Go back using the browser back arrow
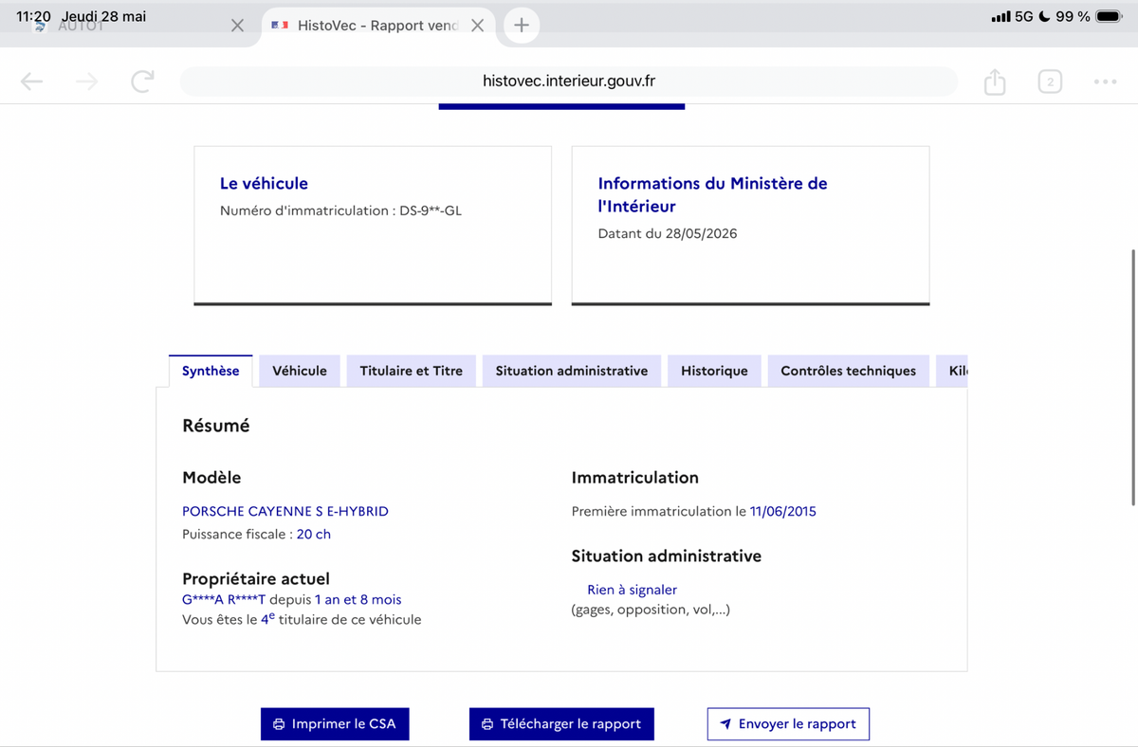The height and width of the screenshot is (747, 1138). click(31, 82)
